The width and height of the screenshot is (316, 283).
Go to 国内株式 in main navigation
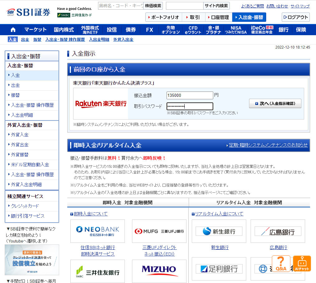point(64,30)
